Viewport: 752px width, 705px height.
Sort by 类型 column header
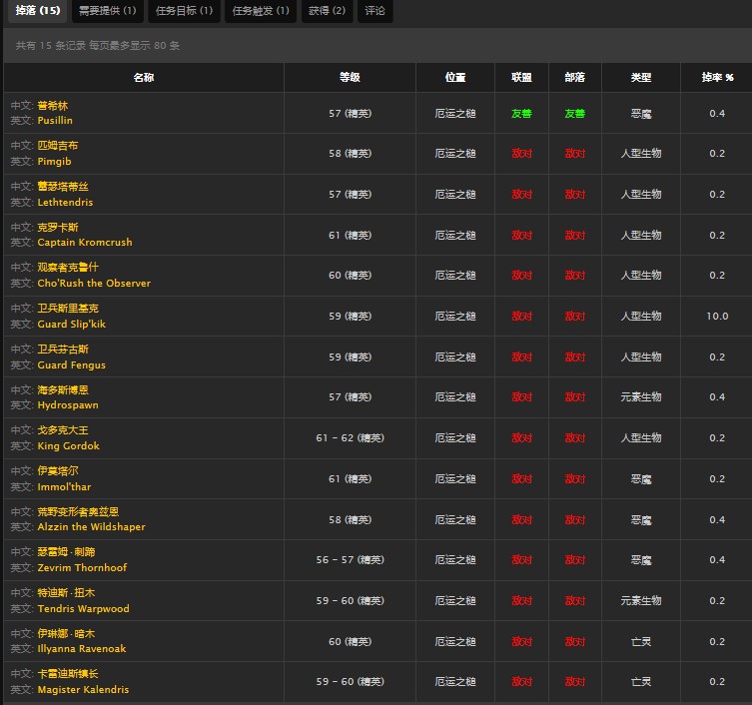(x=641, y=77)
